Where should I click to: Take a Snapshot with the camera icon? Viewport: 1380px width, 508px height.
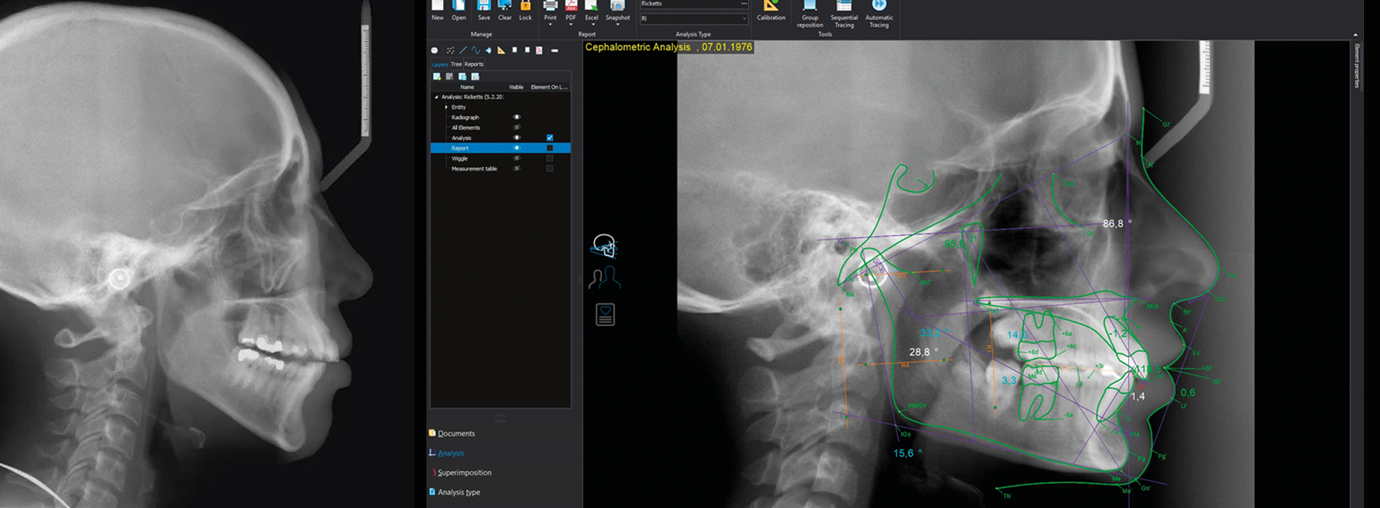coord(617,7)
